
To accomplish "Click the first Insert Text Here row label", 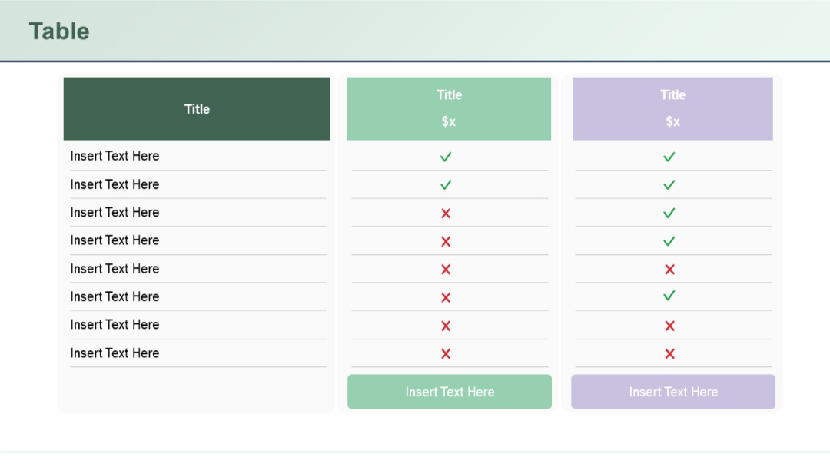I will coord(115,156).
